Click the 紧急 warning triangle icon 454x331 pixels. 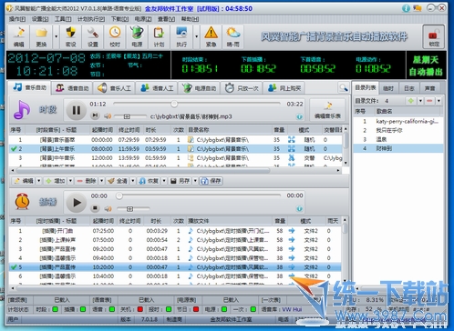pyautogui.click(x=211, y=36)
